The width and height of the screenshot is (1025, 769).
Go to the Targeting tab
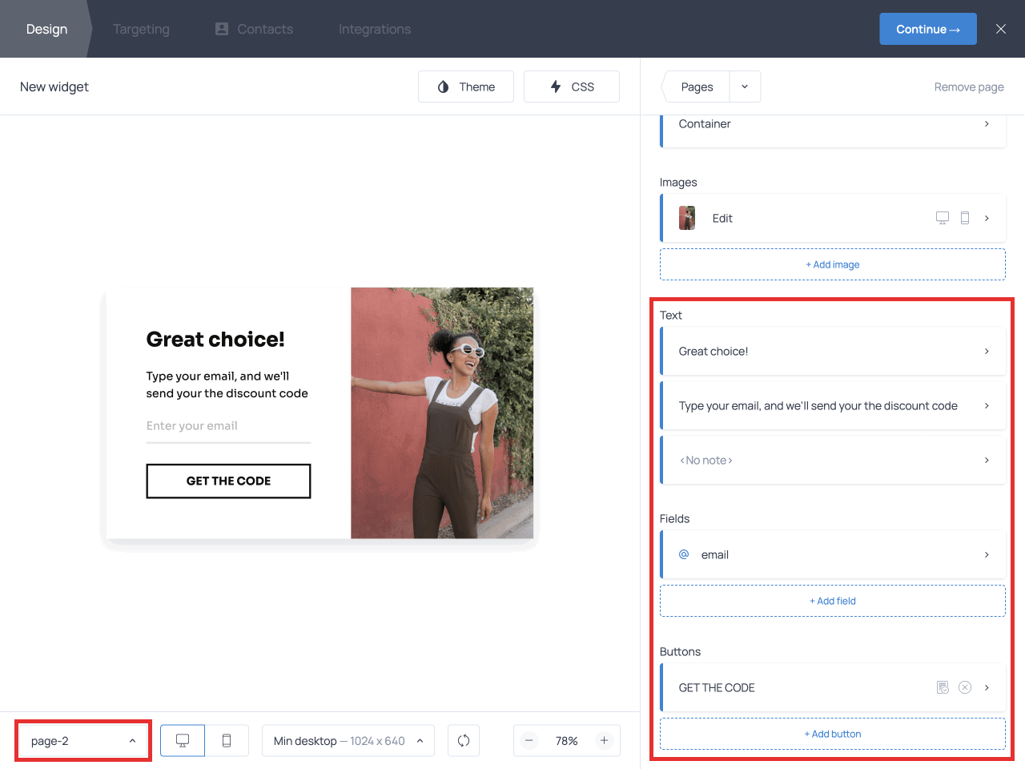(141, 30)
